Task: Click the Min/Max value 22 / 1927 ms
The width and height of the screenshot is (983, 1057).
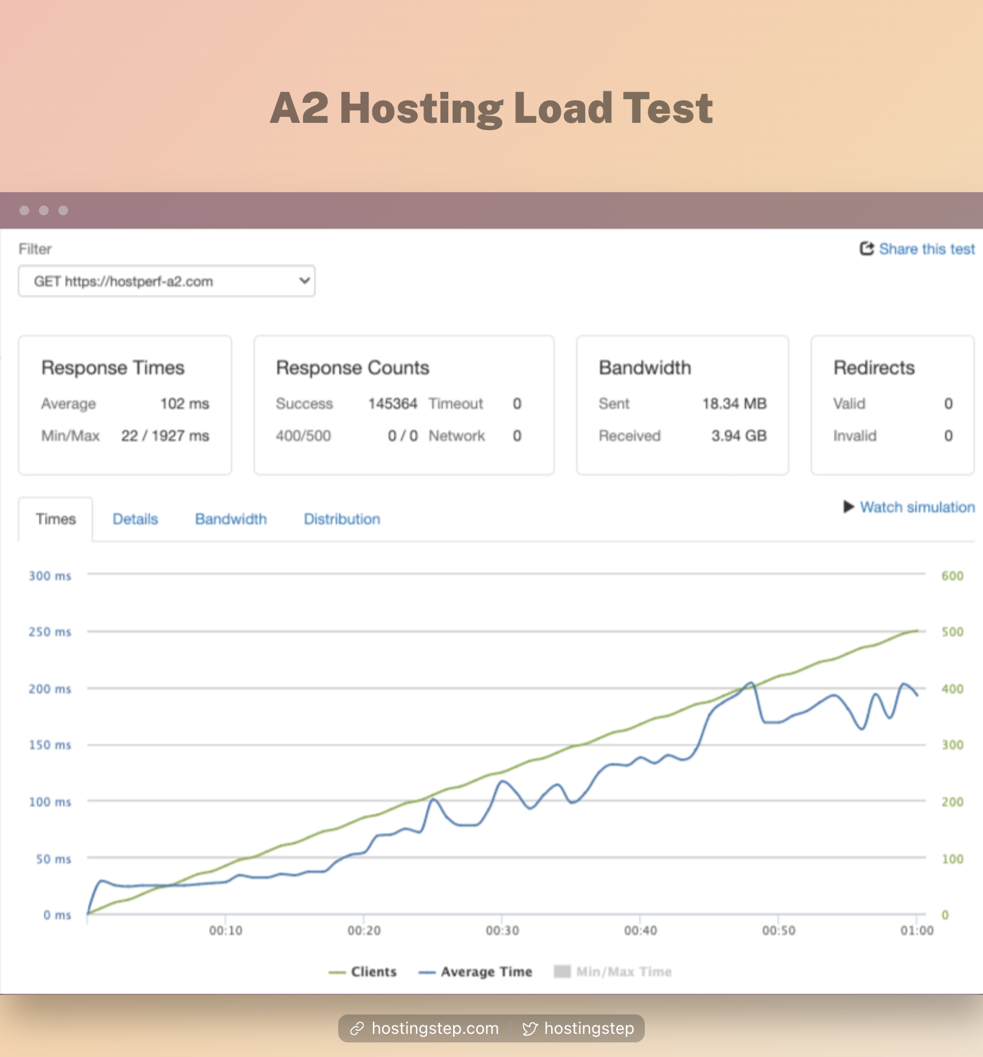Action: click(x=165, y=436)
